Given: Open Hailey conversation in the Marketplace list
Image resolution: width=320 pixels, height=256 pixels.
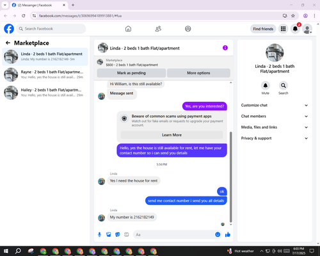Looking at the screenshot, I should tap(45, 93).
